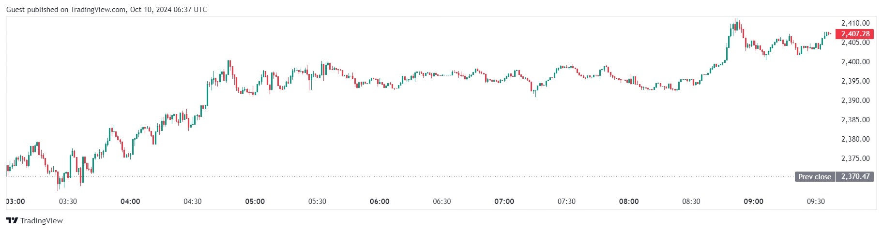Image resolution: width=883 pixels, height=231 pixels.
Task: Click the TradingView logo icon
Action: (12, 221)
